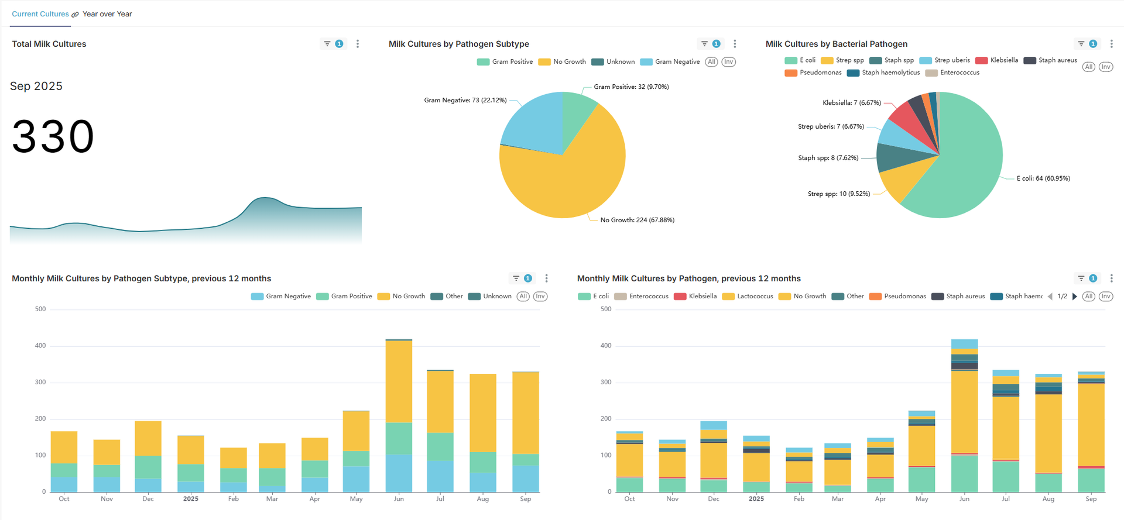The height and width of the screenshot is (520, 1124).
Task: Click Inv button in Bacterial Pathogen legend
Action: pyautogui.click(x=1105, y=67)
